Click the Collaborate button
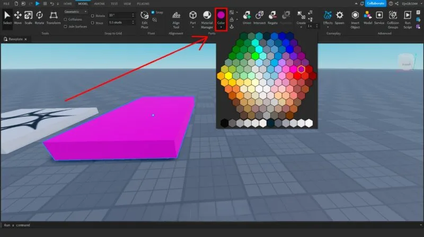Viewport: 424px width, 237px height. [376, 4]
